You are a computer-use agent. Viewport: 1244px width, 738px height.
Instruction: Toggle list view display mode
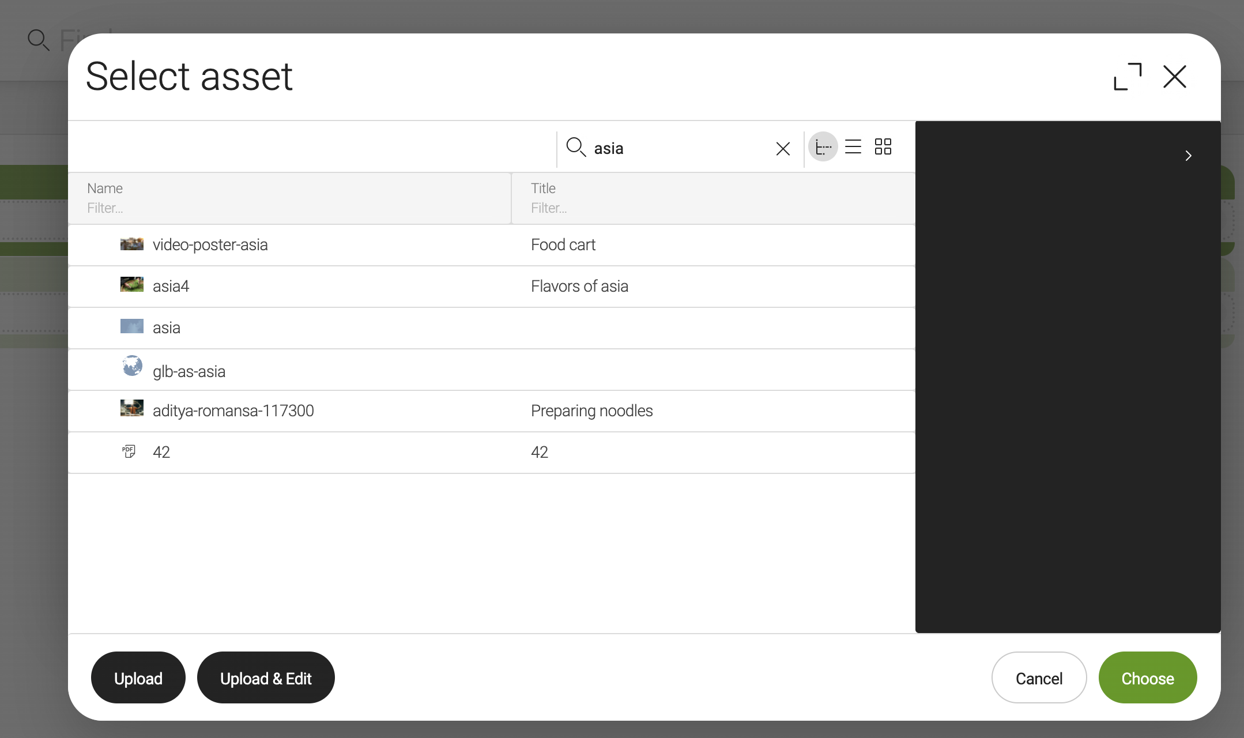tap(853, 147)
